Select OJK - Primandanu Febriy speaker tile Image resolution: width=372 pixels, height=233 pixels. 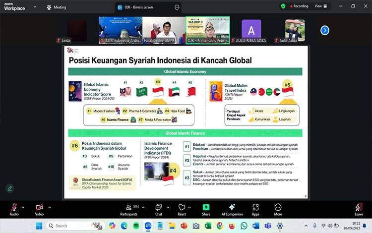point(208,30)
